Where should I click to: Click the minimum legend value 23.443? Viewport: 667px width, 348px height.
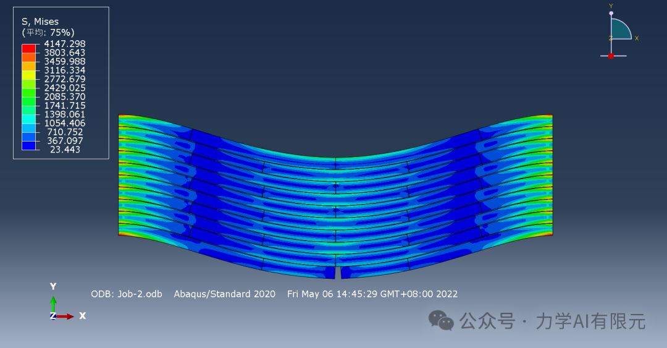65,150
